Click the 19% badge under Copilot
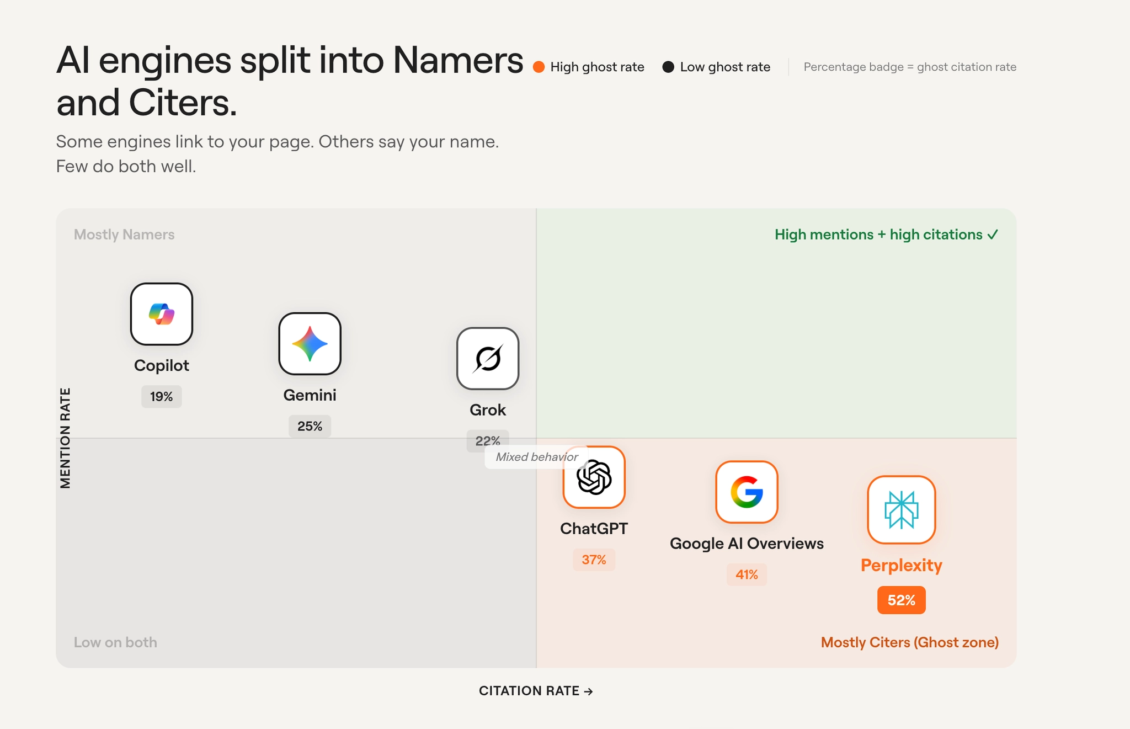This screenshot has width=1130, height=729. click(x=162, y=396)
